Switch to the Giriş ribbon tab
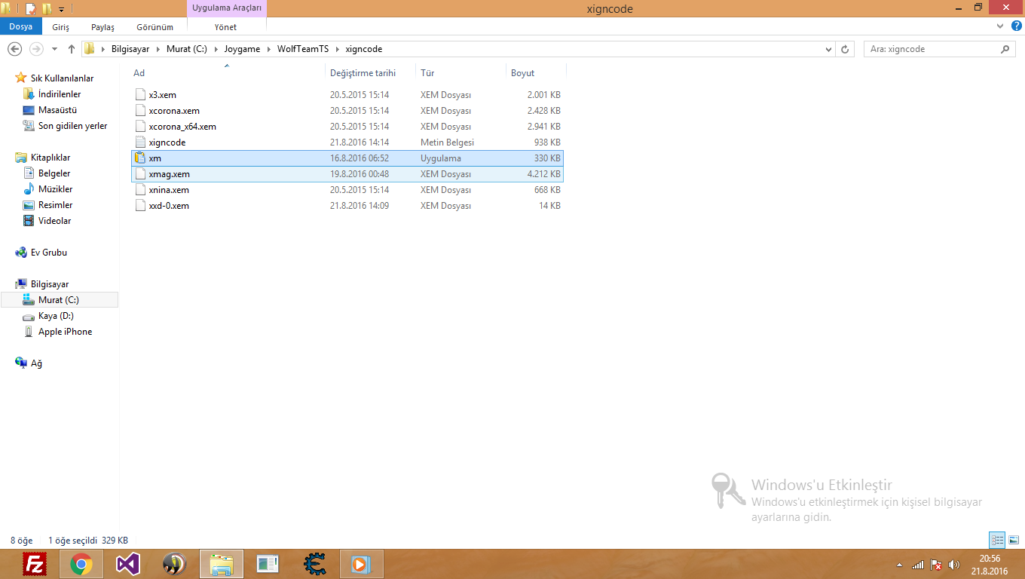The width and height of the screenshot is (1025, 579). [61, 27]
